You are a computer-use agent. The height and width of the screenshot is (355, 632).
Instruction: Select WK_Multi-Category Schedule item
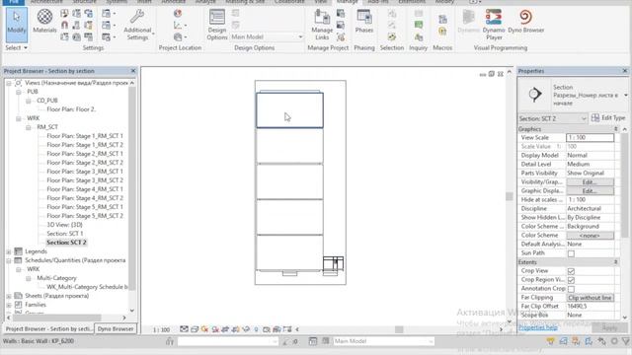87,287
